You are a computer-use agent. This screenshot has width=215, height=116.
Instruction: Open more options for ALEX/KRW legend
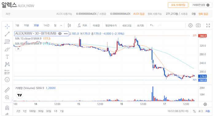[66, 34]
